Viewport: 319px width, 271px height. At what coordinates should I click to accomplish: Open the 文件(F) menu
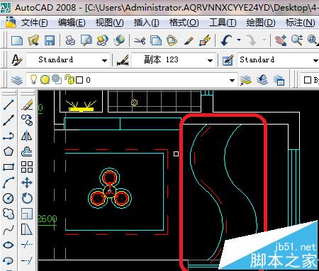[x=35, y=23]
